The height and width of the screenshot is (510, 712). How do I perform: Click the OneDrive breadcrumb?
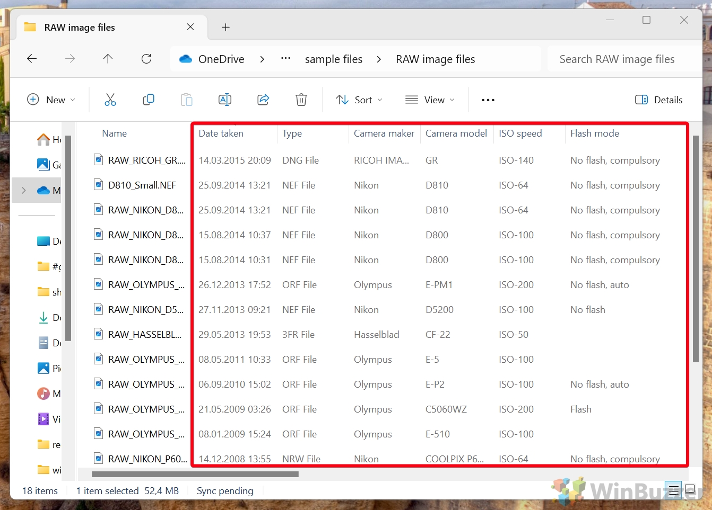click(221, 59)
